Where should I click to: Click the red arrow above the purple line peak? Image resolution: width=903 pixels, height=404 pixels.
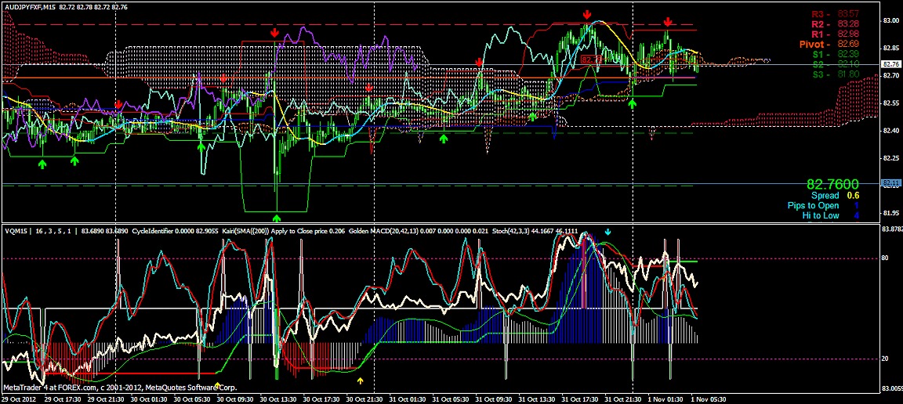(274, 32)
